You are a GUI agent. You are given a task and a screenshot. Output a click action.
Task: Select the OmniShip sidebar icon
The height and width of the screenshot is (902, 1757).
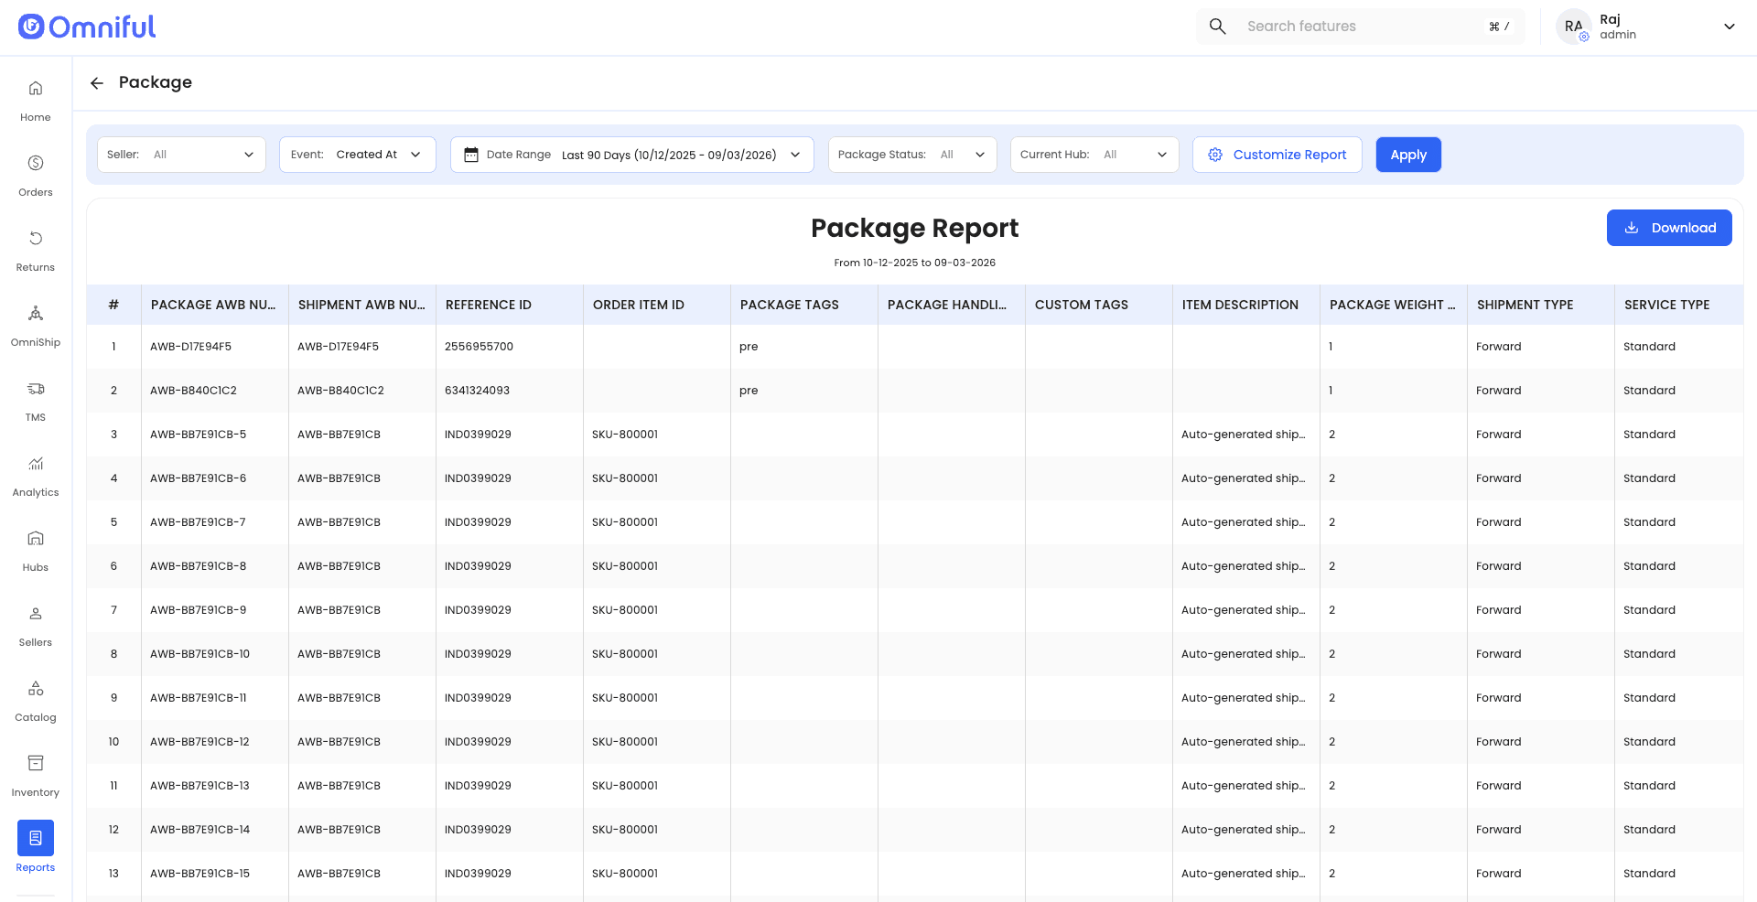pos(36,314)
